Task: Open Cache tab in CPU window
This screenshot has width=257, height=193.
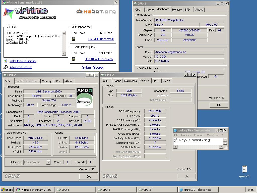Action: pos(20,81)
